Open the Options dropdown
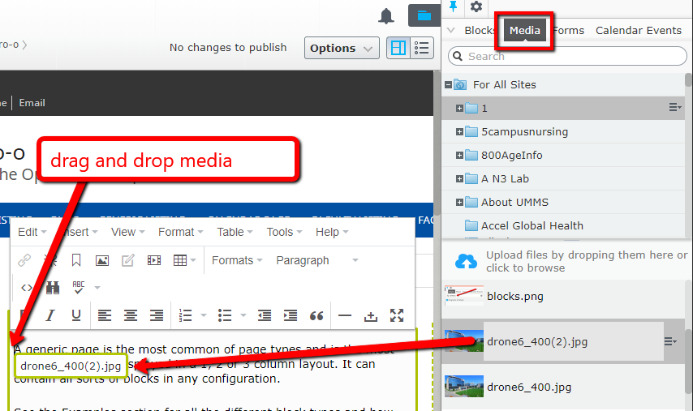 tap(342, 48)
